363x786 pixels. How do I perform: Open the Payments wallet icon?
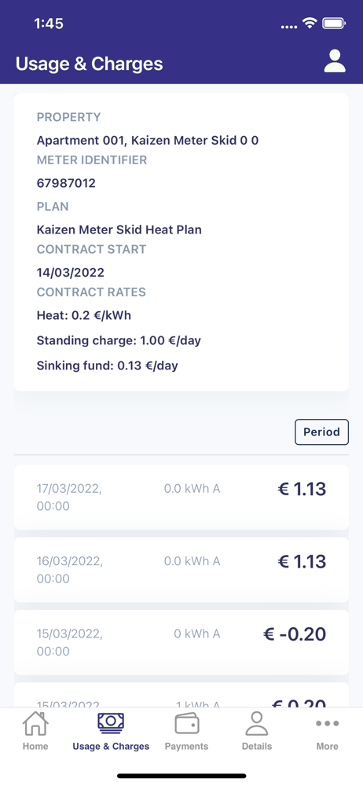[x=186, y=724]
